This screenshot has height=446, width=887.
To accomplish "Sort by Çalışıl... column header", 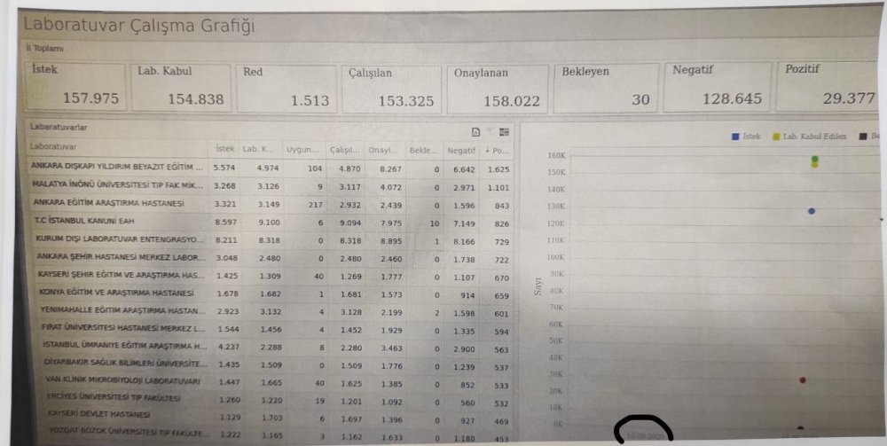I will [x=344, y=150].
